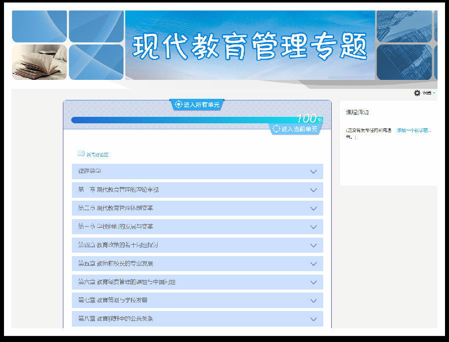The image size is (449, 342).
Task: Open the course settings gear icon
Action: (x=418, y=93)
